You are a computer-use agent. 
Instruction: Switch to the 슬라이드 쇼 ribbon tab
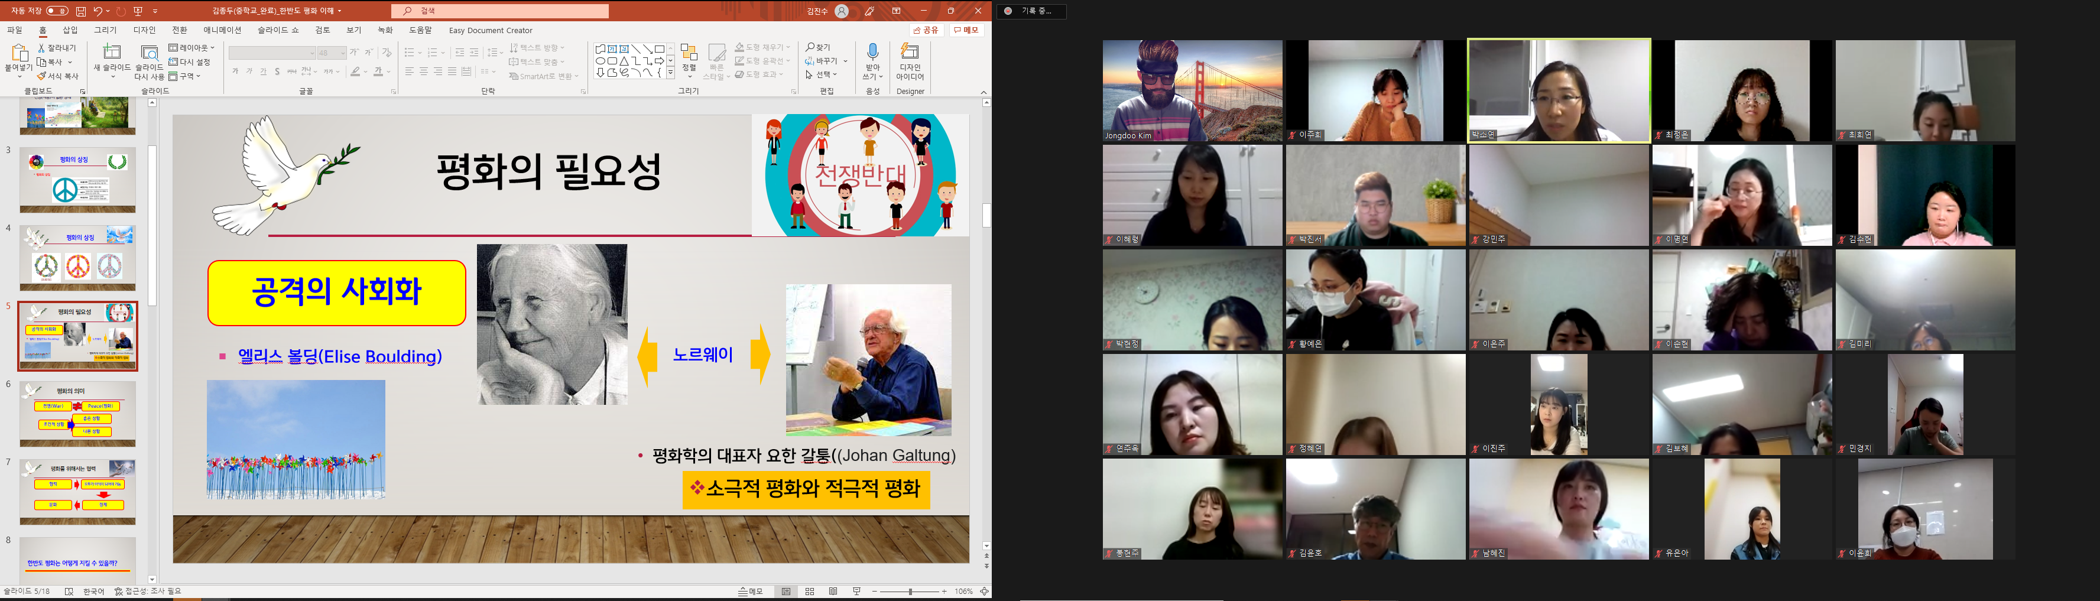(278, 30)
